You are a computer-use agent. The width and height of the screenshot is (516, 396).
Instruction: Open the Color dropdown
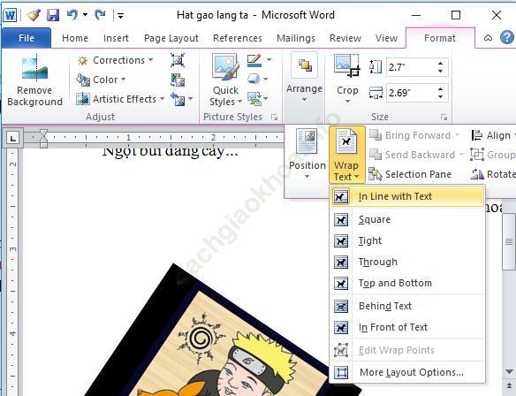coord(101,80)
